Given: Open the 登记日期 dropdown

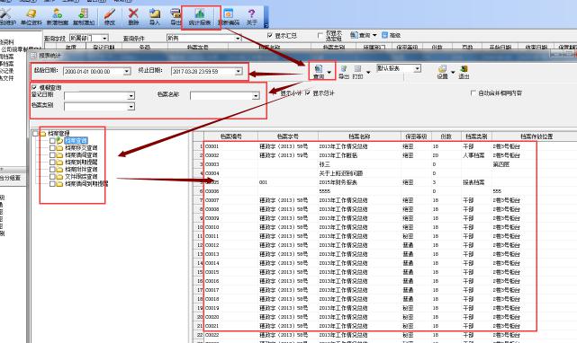Looking at the screenshot, I should click(131, 96).
